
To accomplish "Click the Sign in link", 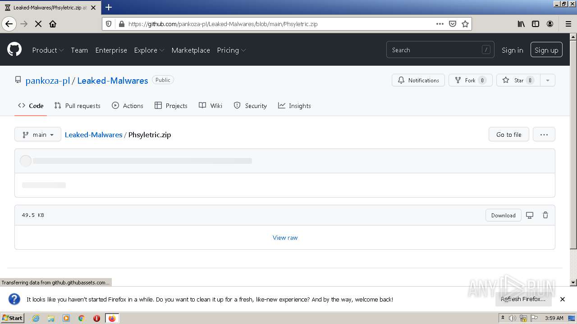I will 512,50.
